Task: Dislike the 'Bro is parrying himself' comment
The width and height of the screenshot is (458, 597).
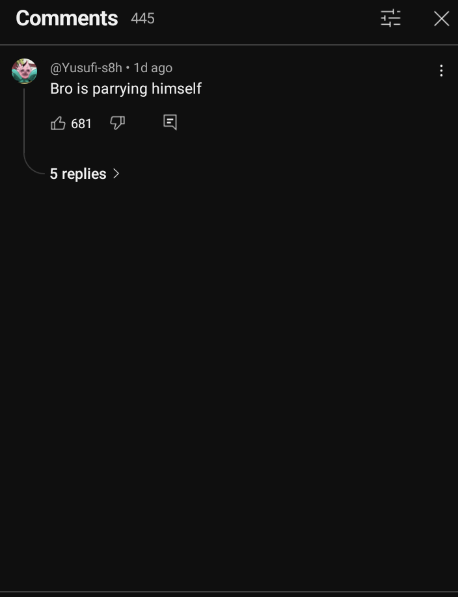Action: 117,123
